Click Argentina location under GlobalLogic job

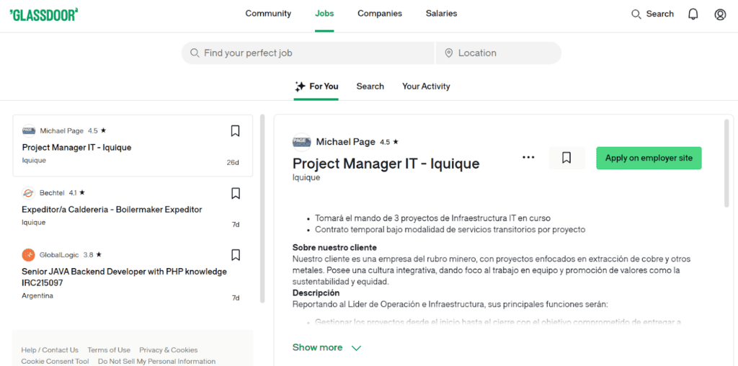(37, 296)
